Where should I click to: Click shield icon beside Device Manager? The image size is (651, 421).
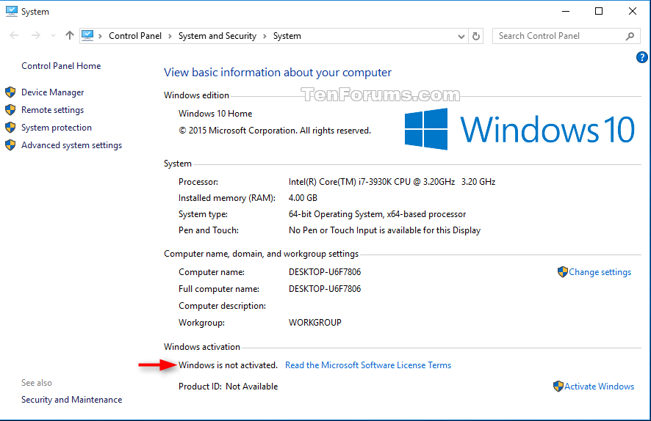(10, 92)
